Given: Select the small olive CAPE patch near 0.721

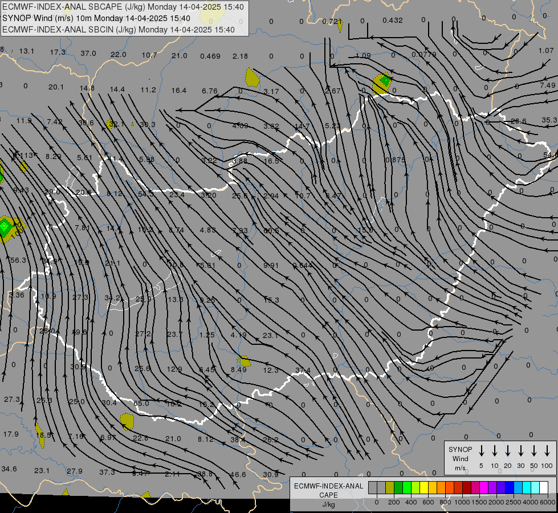Looking at the screenshot, I should click(x=340, y=26).
